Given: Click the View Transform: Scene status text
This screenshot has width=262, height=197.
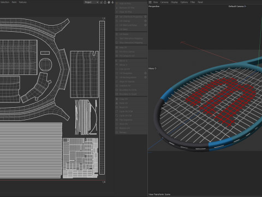Looking at the screenshot, I should 159,194.
